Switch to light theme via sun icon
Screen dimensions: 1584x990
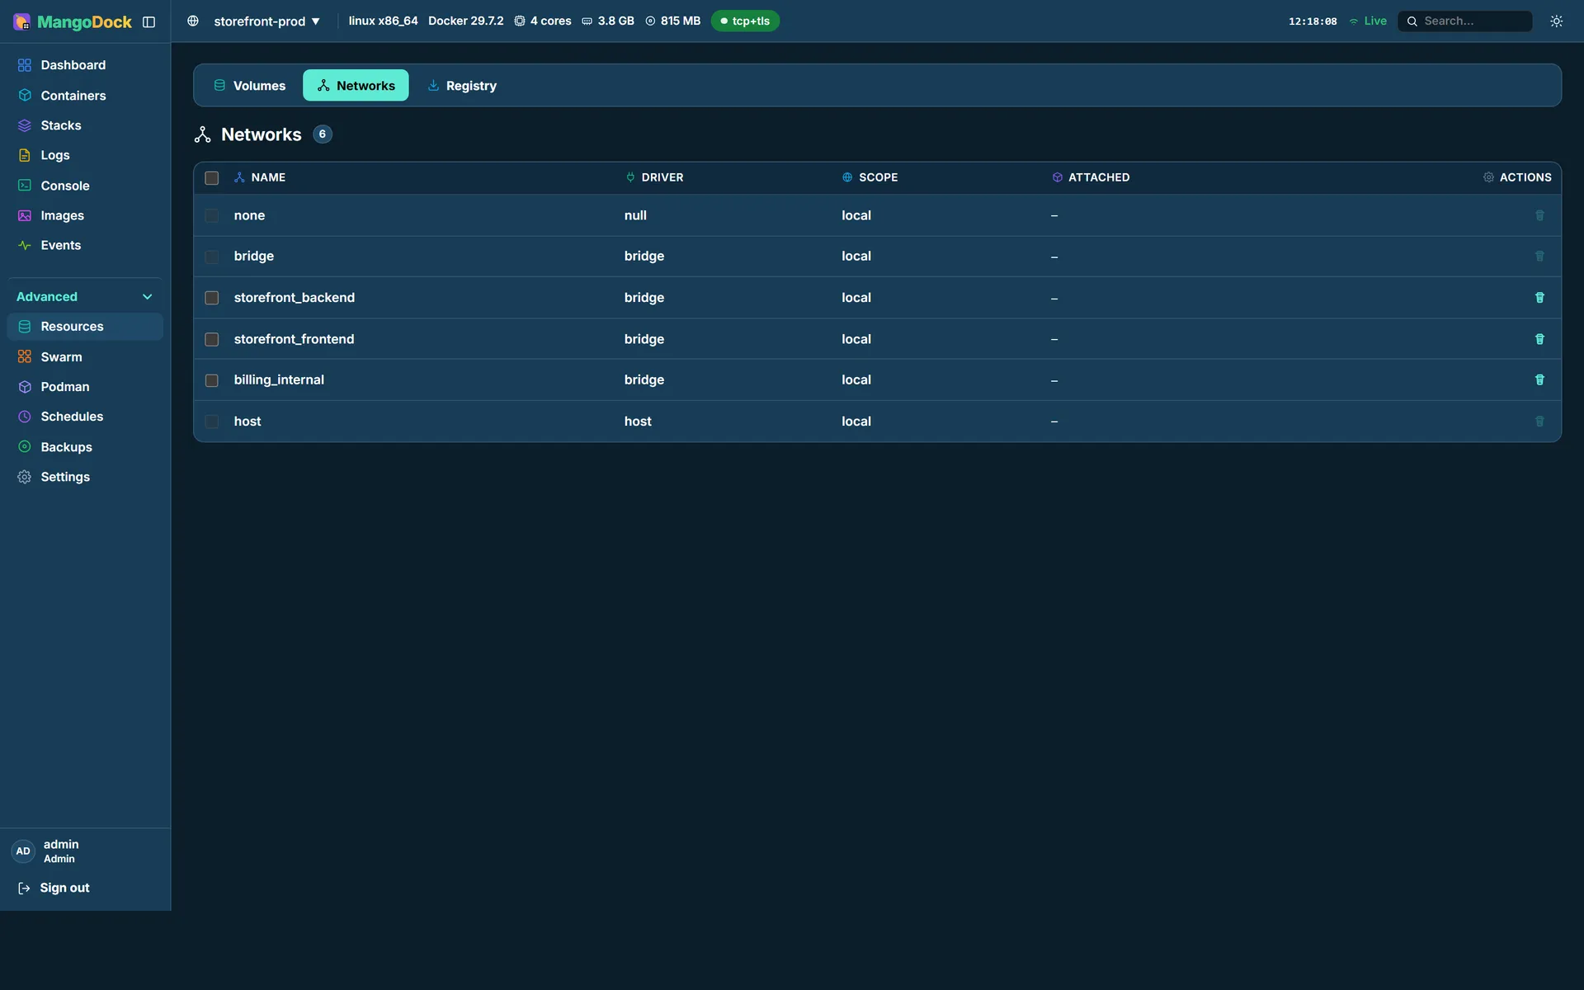(1556, 21)
